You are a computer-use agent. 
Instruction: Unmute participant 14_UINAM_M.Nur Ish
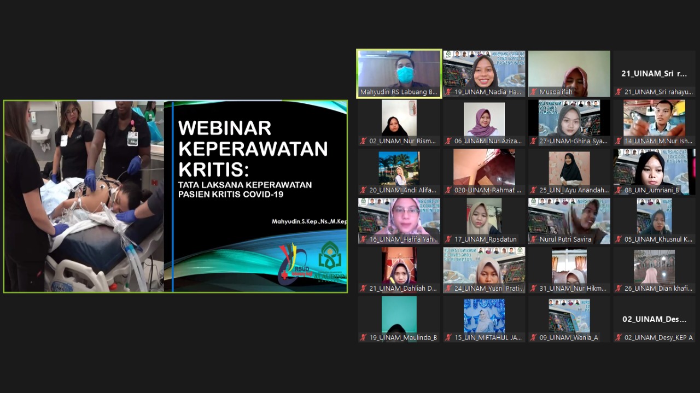pos(619,142)
